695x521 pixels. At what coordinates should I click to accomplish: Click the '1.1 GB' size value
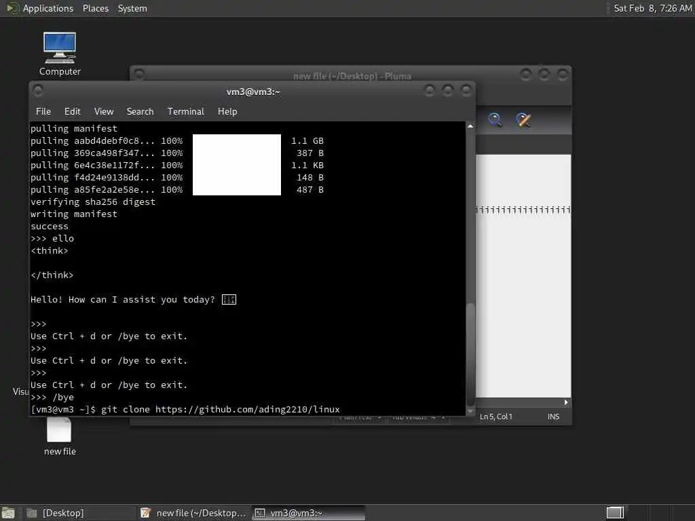point(307,140)
